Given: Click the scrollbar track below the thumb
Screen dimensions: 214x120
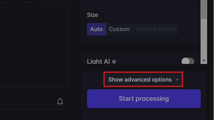Looking at the screenshot, I should pos(204,38).
